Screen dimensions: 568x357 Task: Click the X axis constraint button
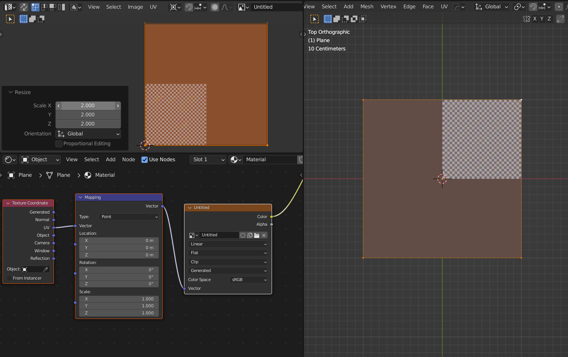(x=535, y=19)
